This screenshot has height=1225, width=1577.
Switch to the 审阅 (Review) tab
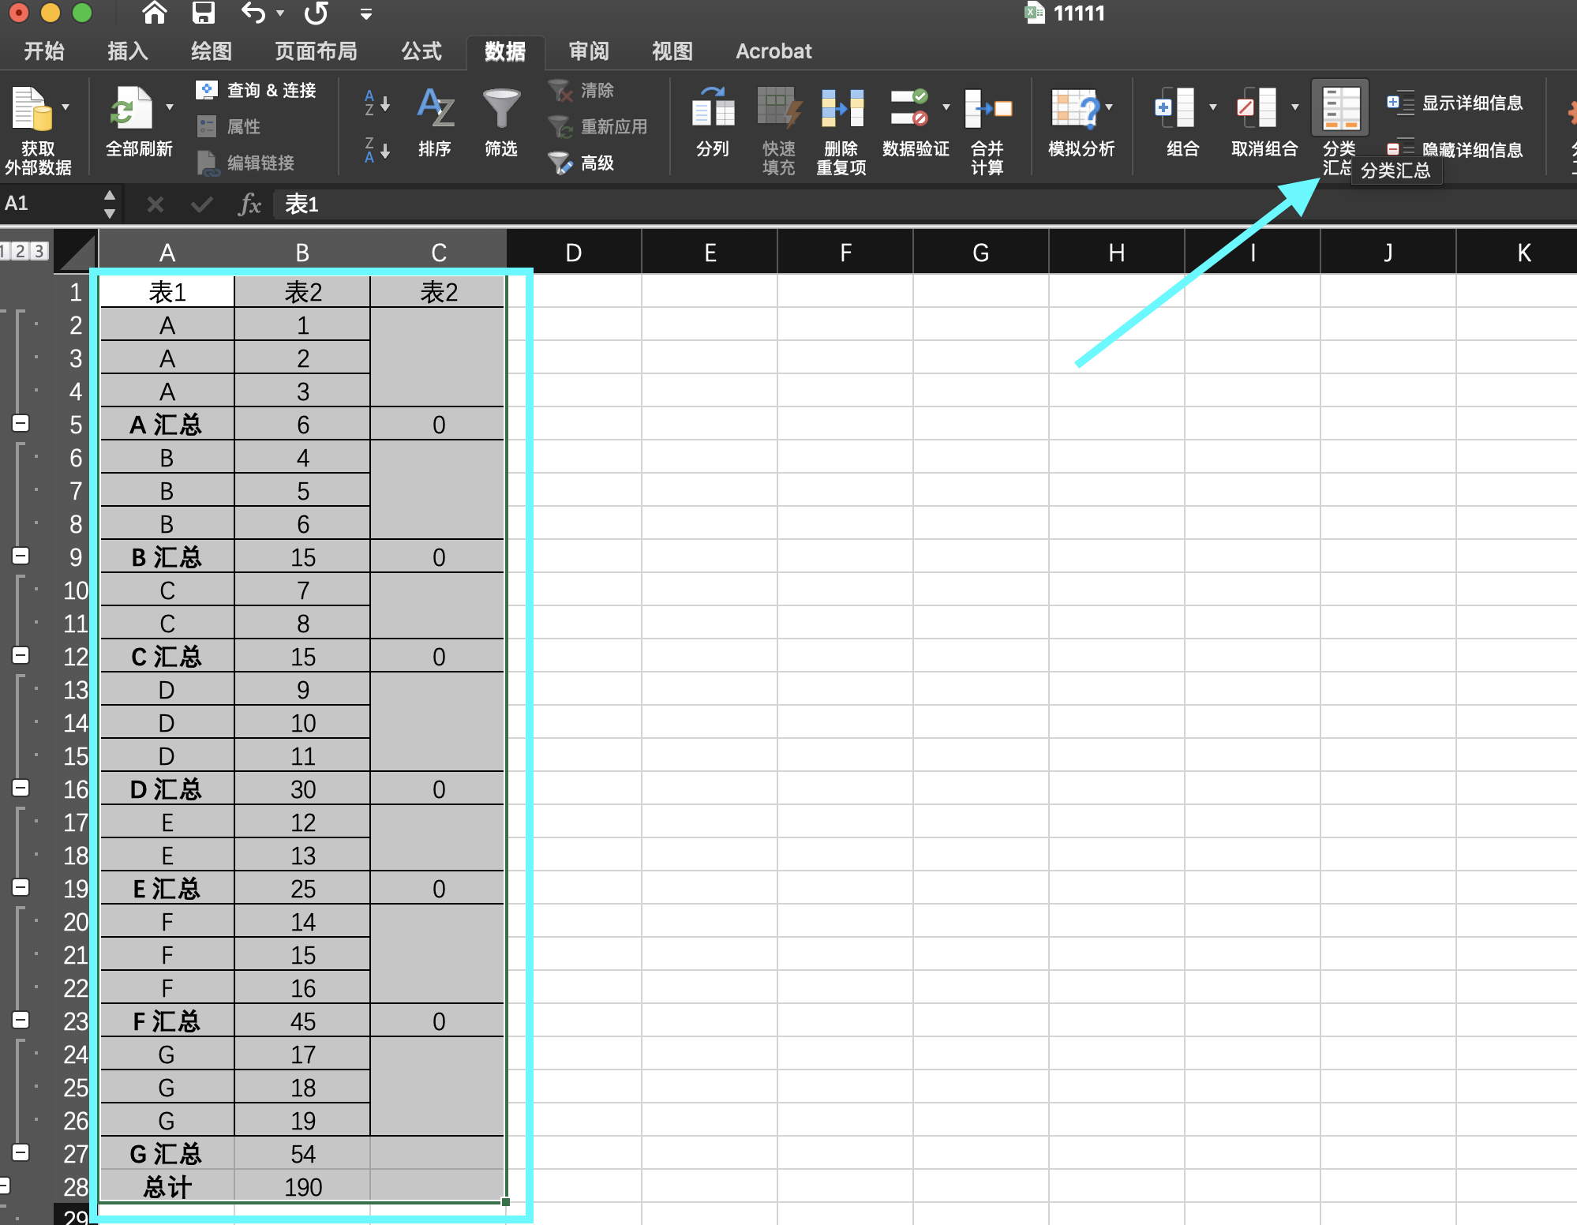[x=587, y=51]
